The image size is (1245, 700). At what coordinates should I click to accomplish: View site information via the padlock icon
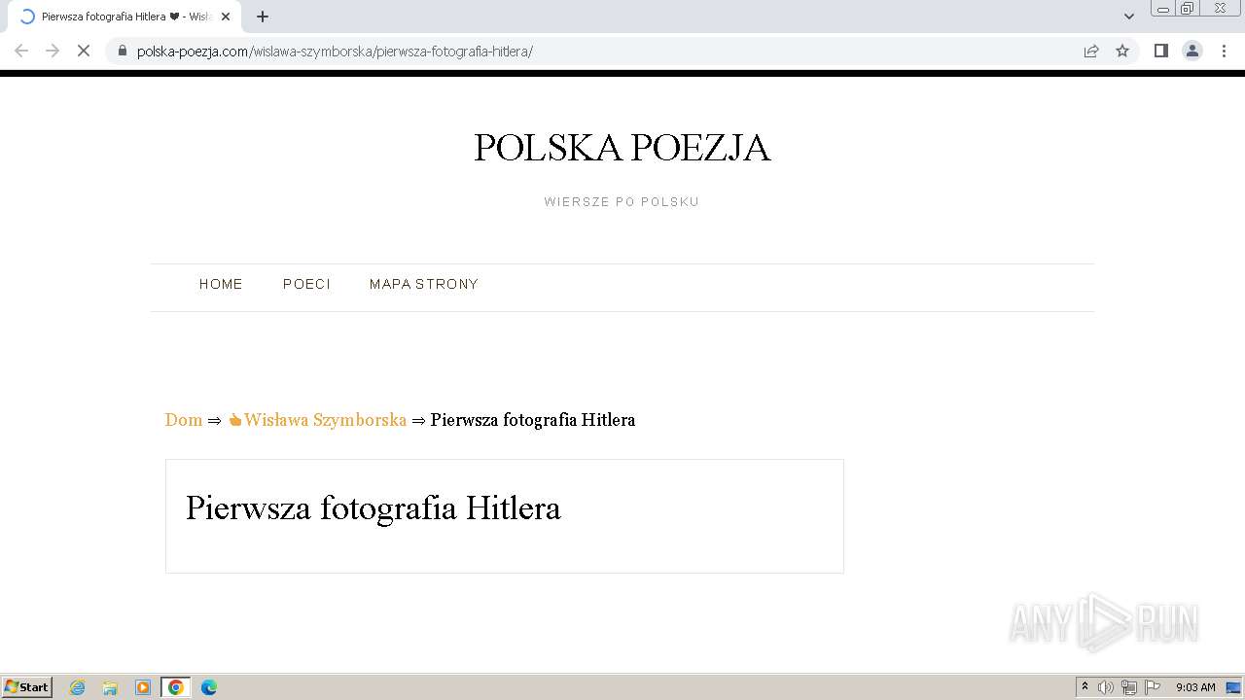pos(123,51)
